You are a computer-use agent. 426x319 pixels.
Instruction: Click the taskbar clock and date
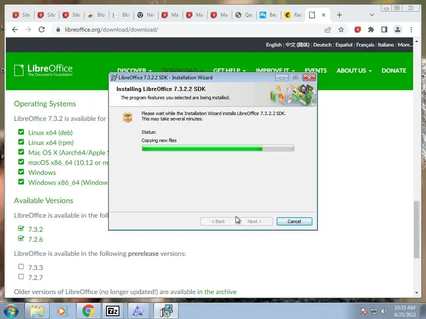(405, 311)
